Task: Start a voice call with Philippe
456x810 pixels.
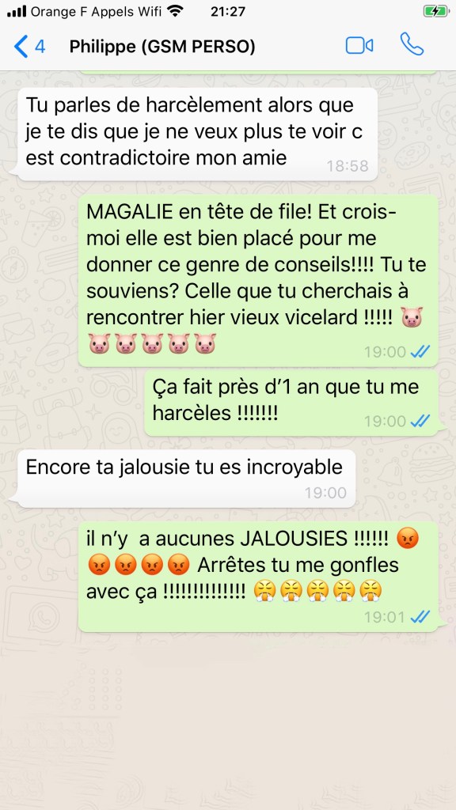Action: click(x=412, y=45)
